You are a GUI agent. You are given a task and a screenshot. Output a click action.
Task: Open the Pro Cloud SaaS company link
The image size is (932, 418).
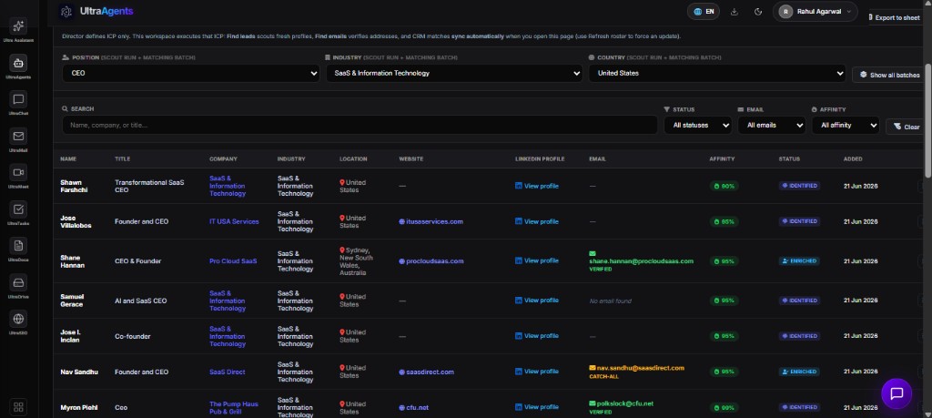tap(233, 261)
